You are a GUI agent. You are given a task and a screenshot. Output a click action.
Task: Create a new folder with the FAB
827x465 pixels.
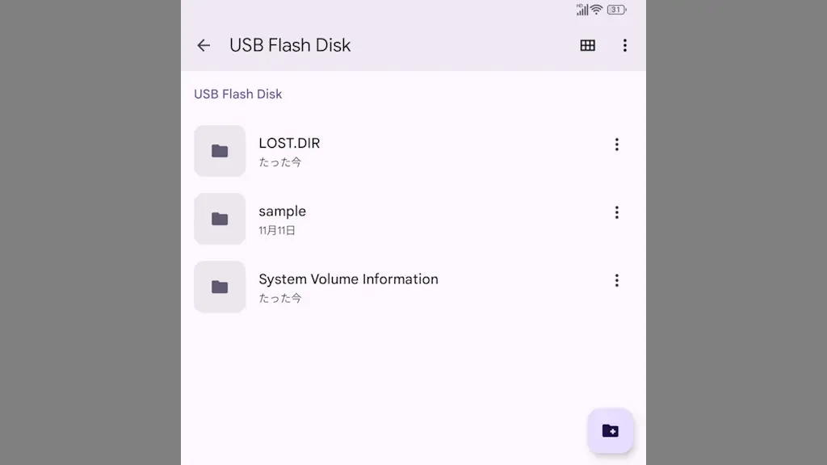611,430
